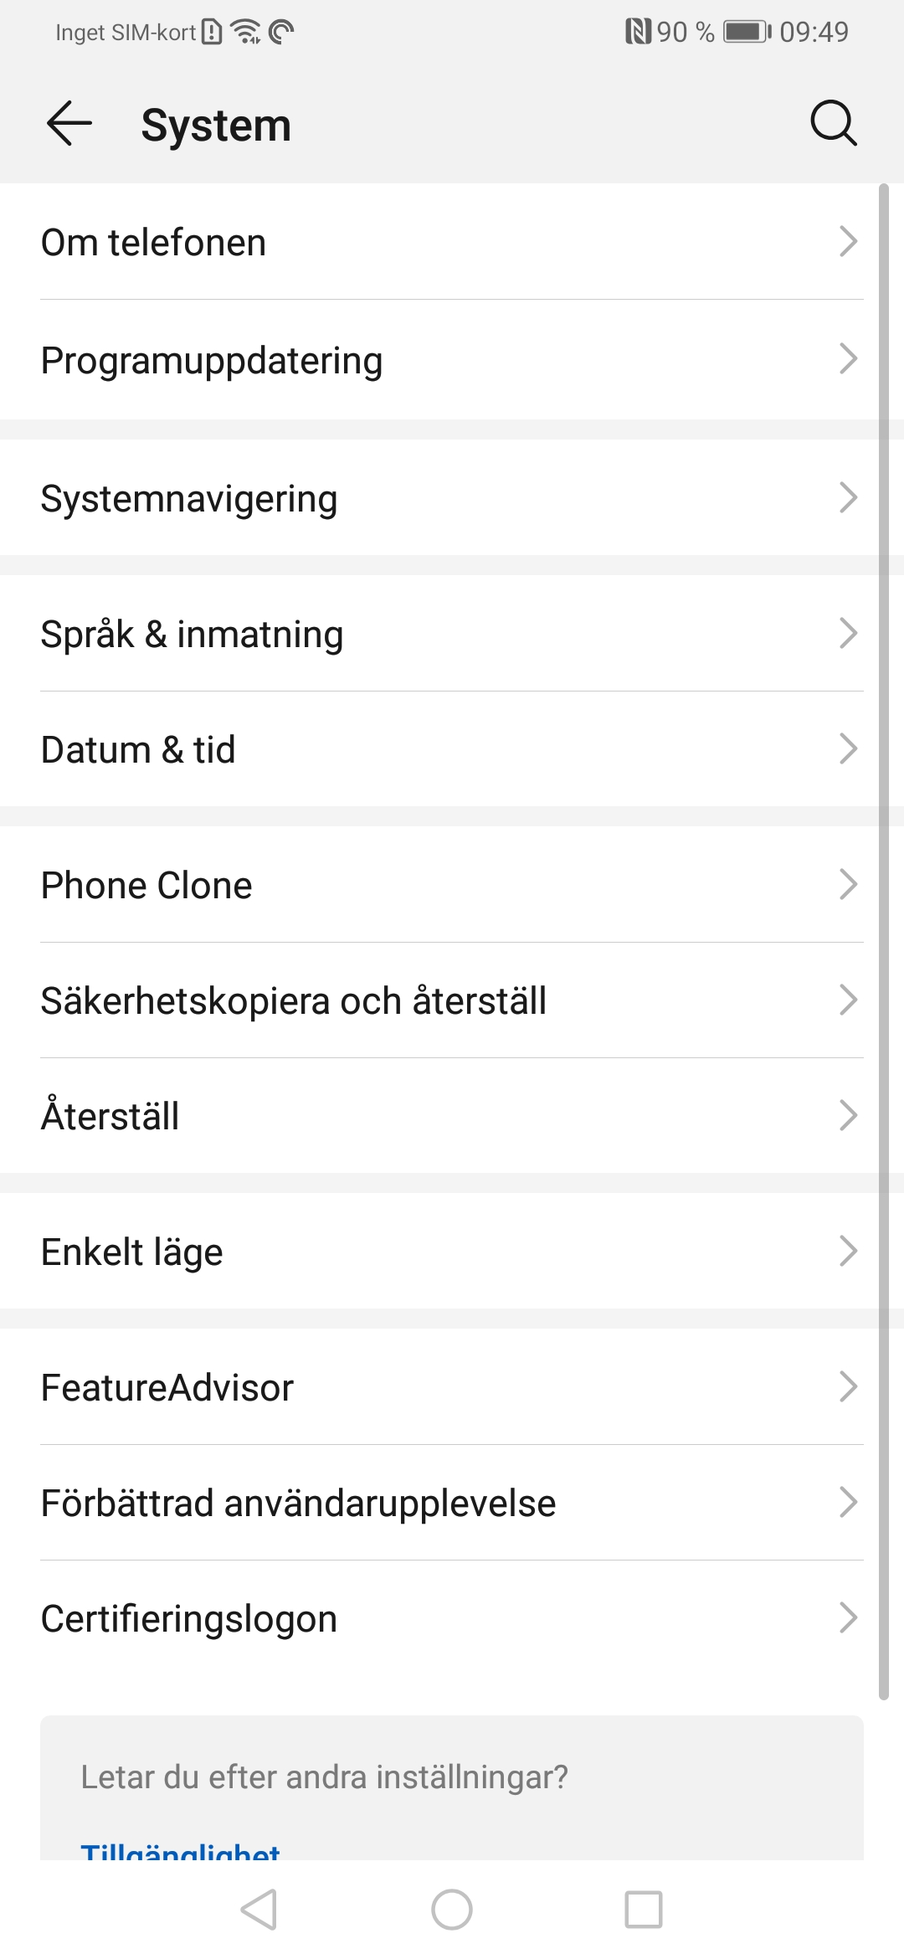
Task: Tap the battery status icon
Action: click(747, 32)
